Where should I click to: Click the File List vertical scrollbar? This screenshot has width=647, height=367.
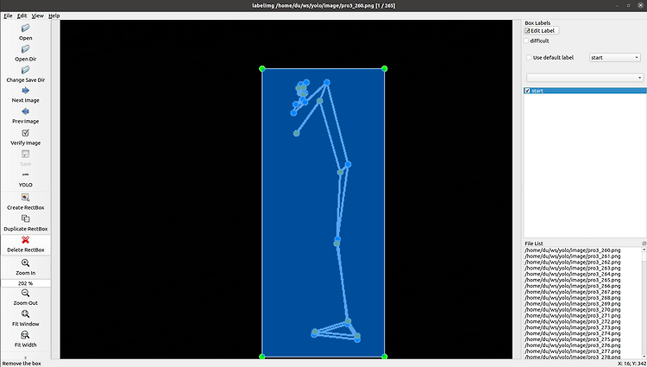(x=644, y=303)
